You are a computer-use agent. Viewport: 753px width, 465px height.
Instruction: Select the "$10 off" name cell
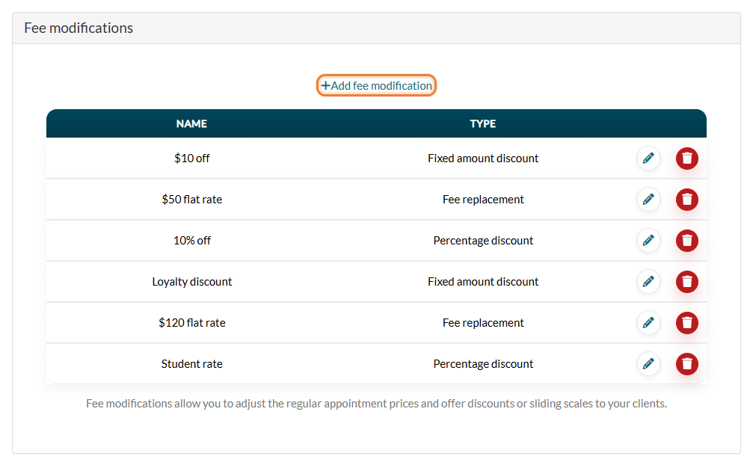192,158
